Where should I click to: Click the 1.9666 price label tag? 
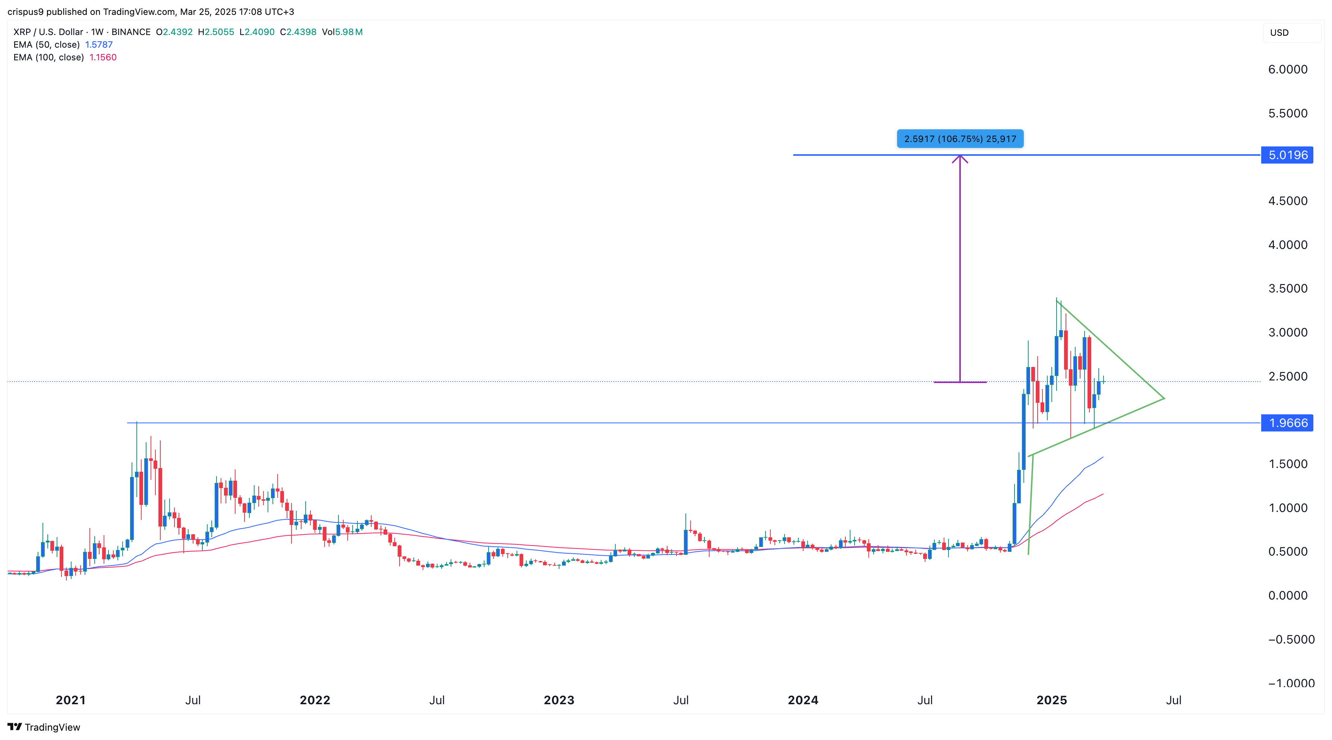1287,423
